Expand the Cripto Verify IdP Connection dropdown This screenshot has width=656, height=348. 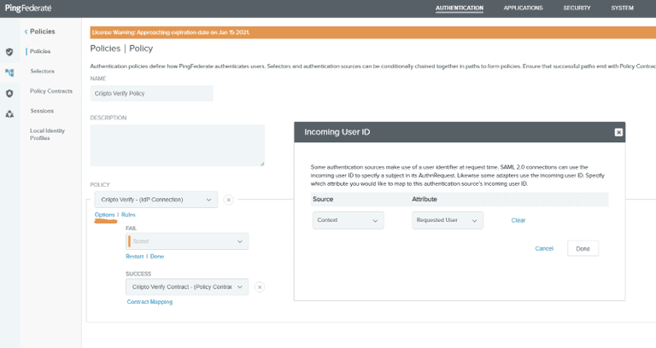155,200
